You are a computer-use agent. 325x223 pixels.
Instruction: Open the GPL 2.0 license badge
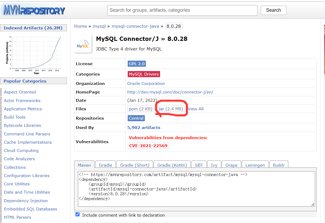tap(137, 64)
